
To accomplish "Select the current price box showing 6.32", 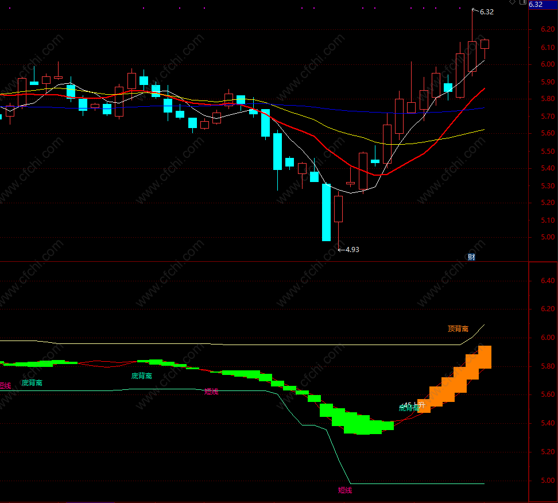I will click(542, 4).
